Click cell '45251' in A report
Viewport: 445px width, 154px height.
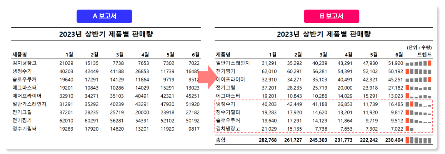click(193, 96)
